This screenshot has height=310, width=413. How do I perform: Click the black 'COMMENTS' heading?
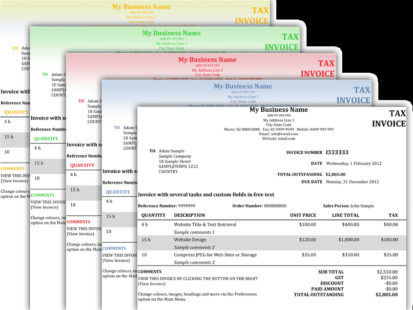[x=149, y=271]
